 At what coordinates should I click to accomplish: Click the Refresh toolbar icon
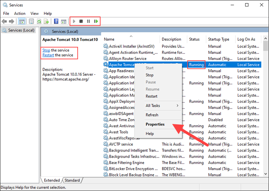click(x=39, y=22)
